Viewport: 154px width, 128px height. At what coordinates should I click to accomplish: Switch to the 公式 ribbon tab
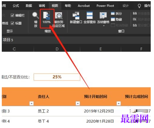pos(16,6)
